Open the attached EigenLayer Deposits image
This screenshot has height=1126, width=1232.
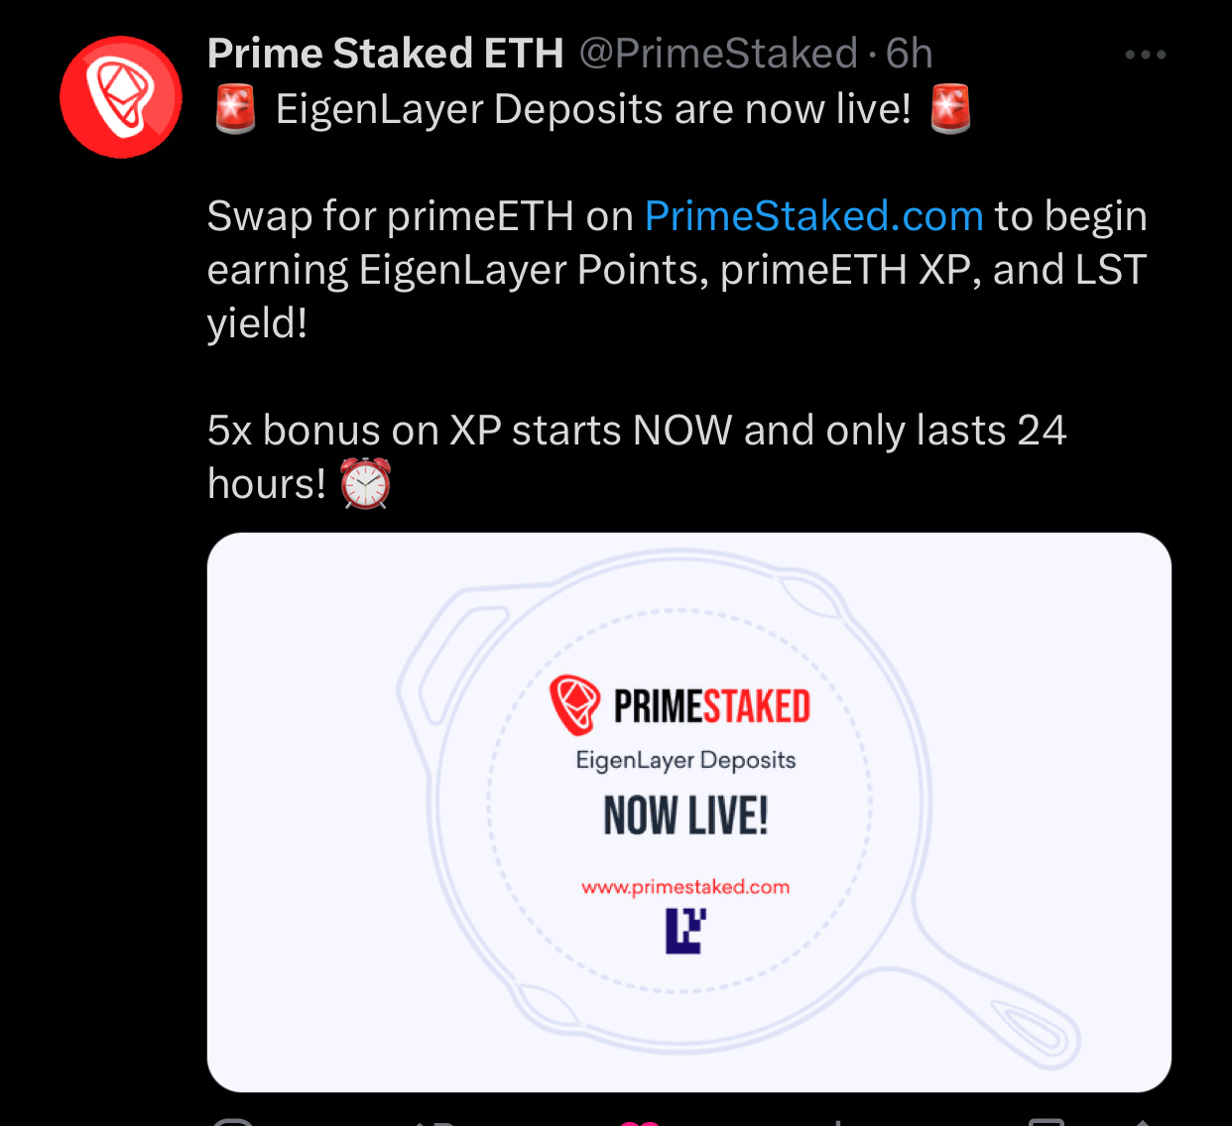click(x=689, y=813)
